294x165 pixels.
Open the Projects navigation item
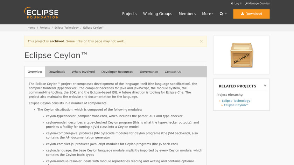(x=129, y=14)
